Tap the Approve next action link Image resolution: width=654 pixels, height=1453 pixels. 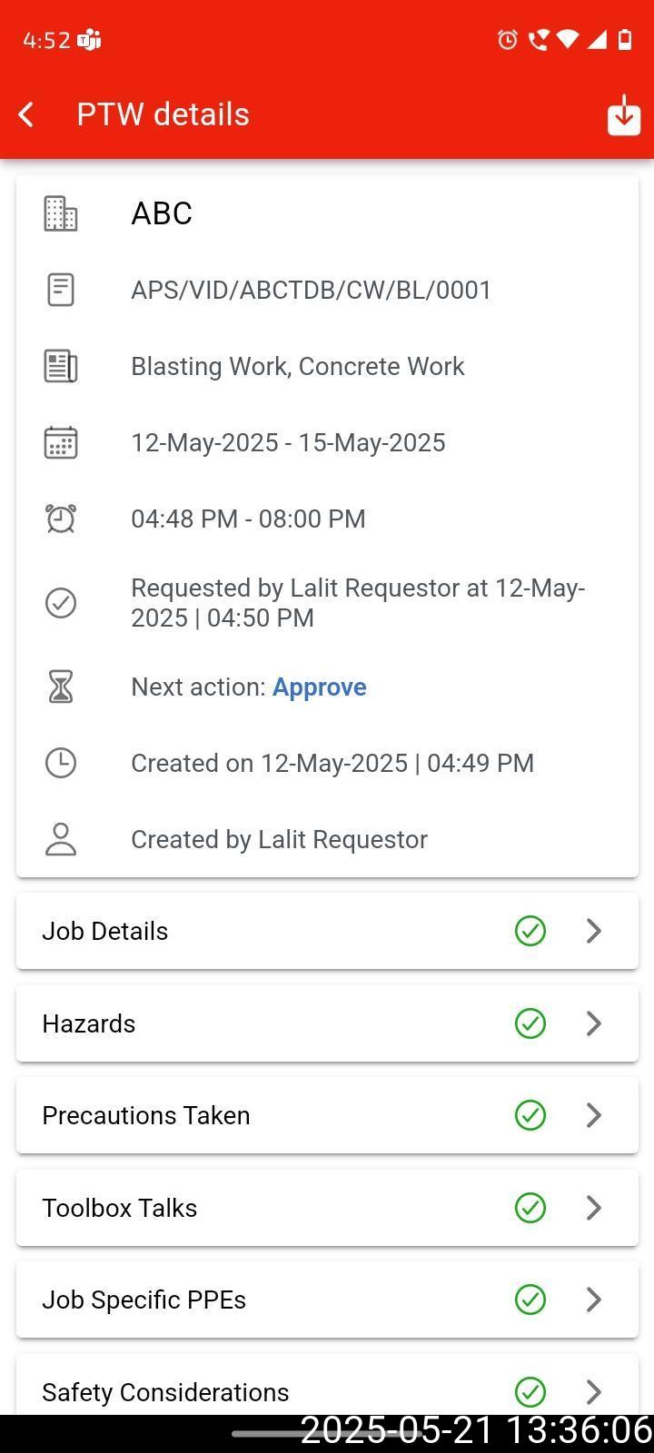(x=320, y=687)
